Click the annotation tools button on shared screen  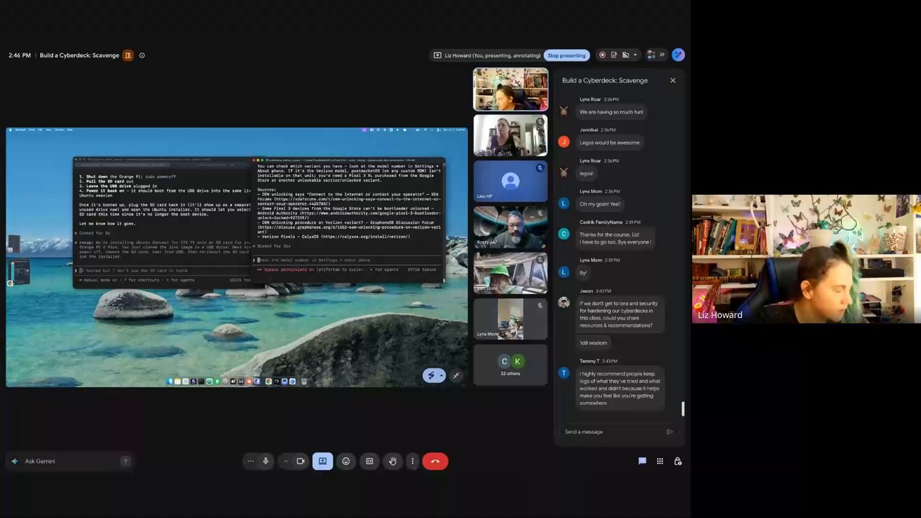coord(434,375)
